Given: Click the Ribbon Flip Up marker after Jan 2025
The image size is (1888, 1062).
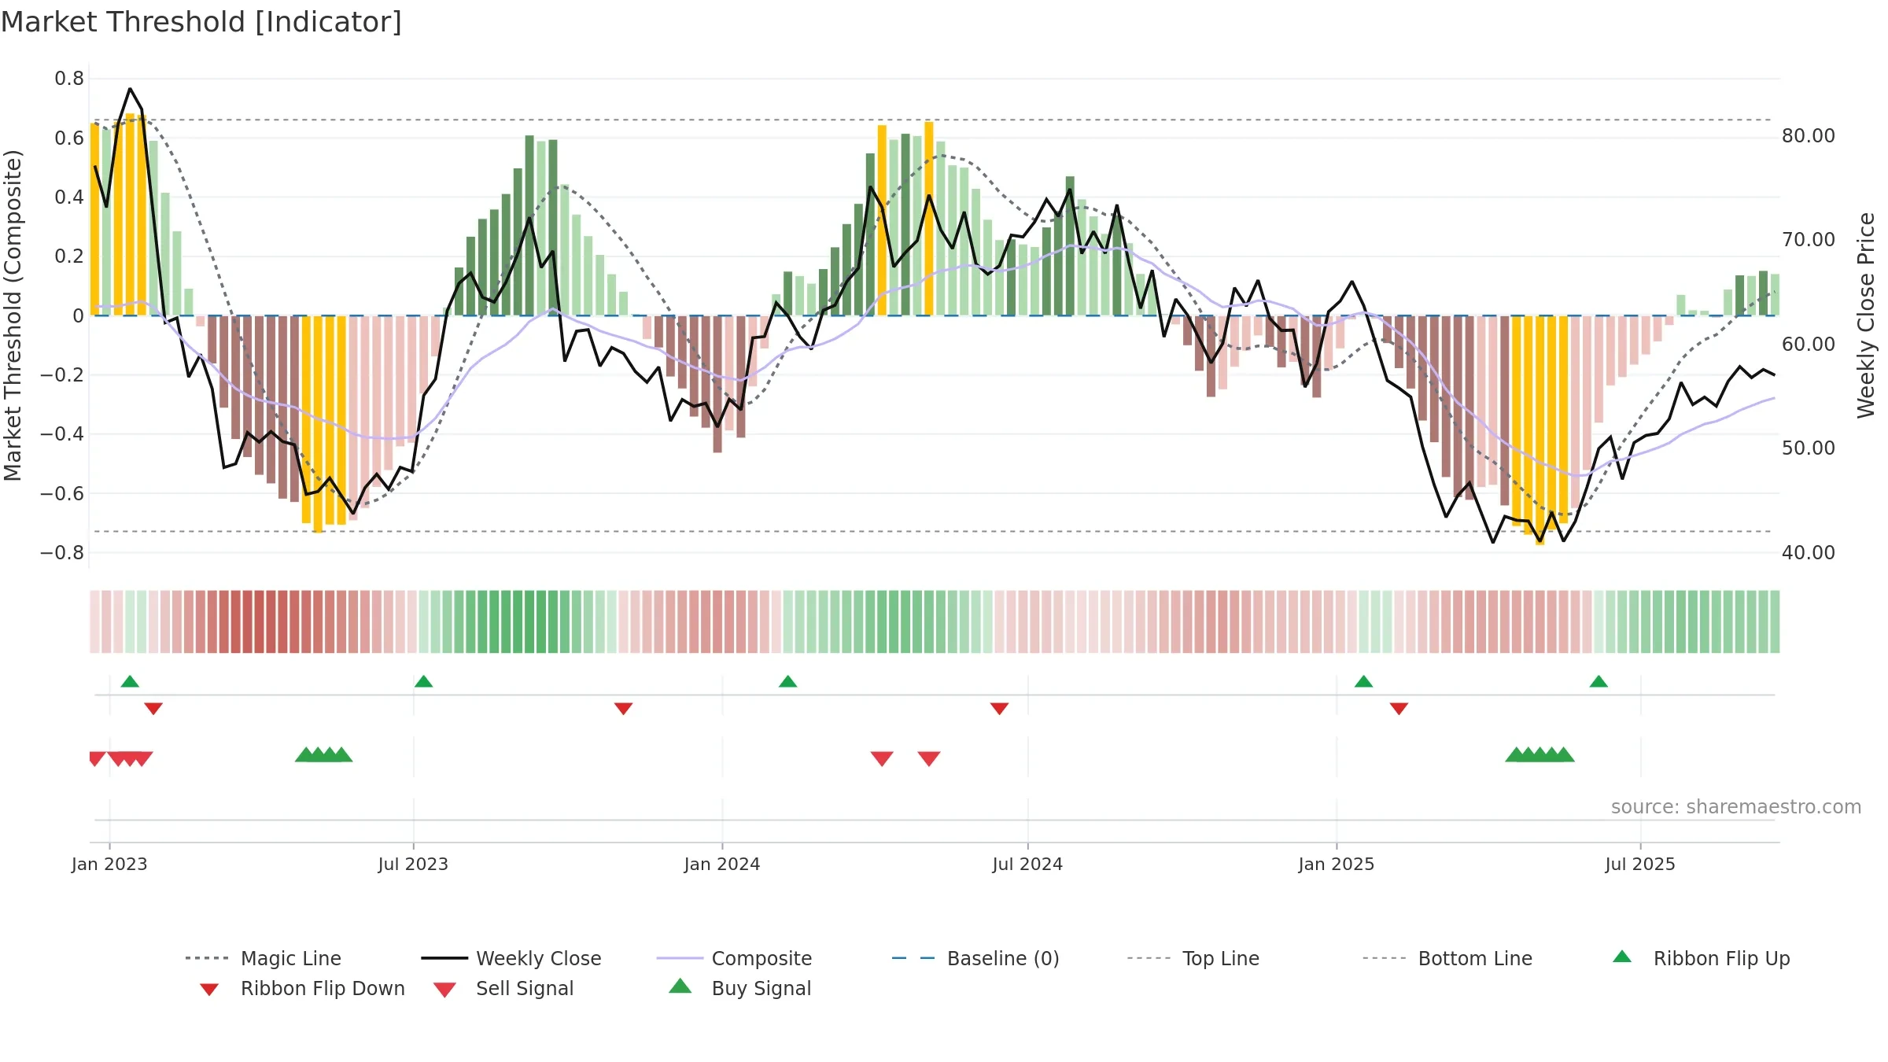Looking at the screenshot, I should pos(1363,681).
